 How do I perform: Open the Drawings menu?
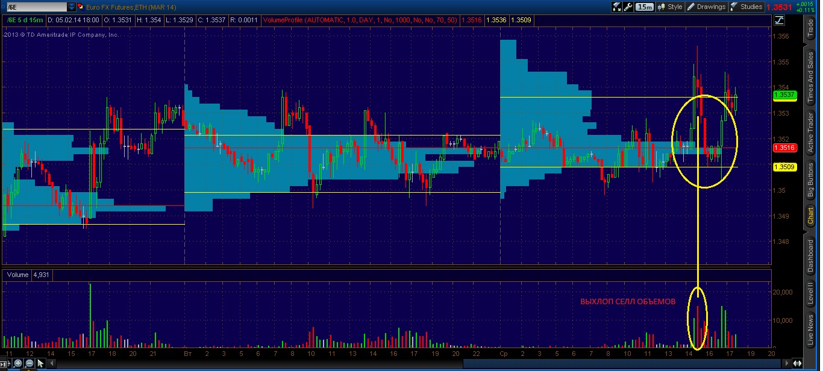707,7
